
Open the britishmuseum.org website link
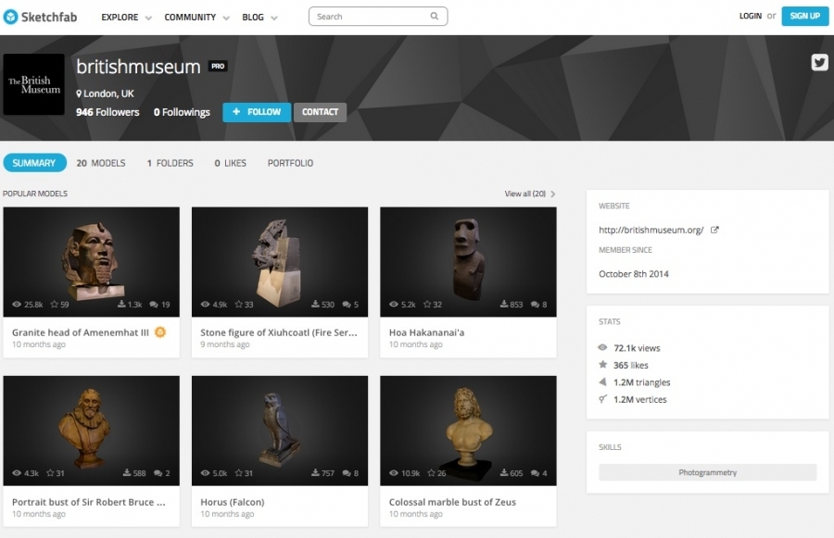point(651,230)
